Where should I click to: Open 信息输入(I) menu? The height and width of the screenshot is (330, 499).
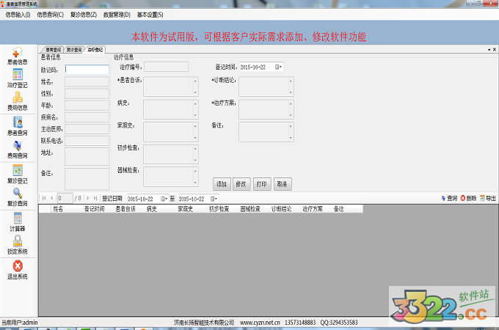18,15
